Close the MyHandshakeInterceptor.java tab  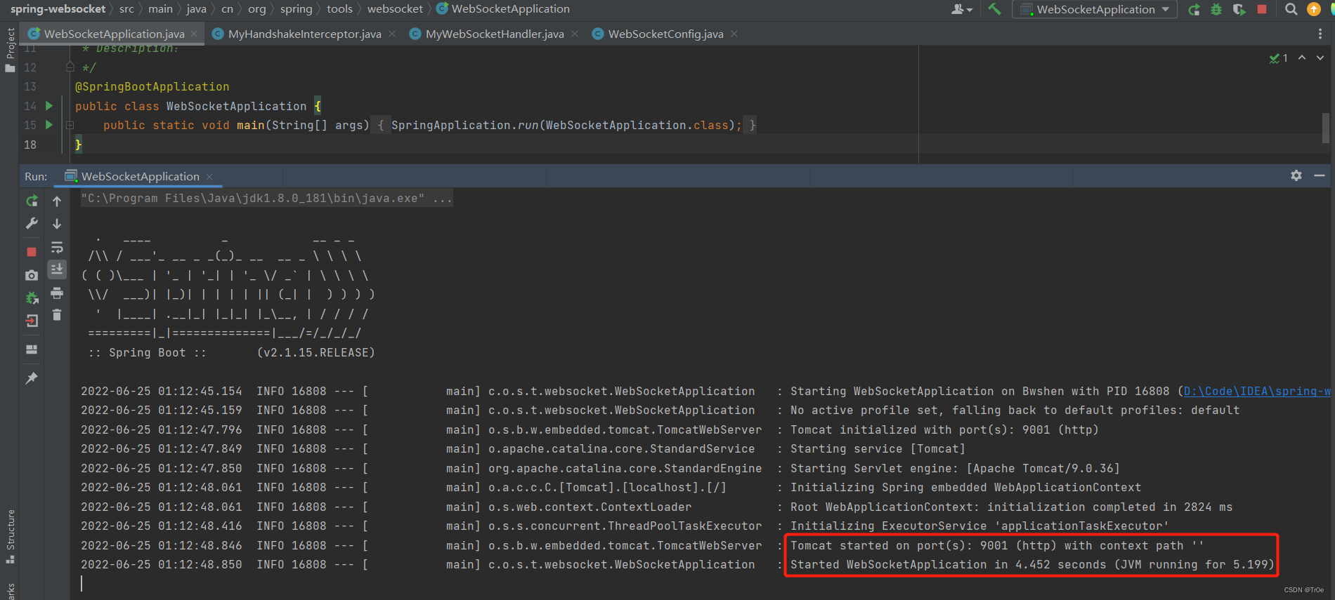click(392, 34)
